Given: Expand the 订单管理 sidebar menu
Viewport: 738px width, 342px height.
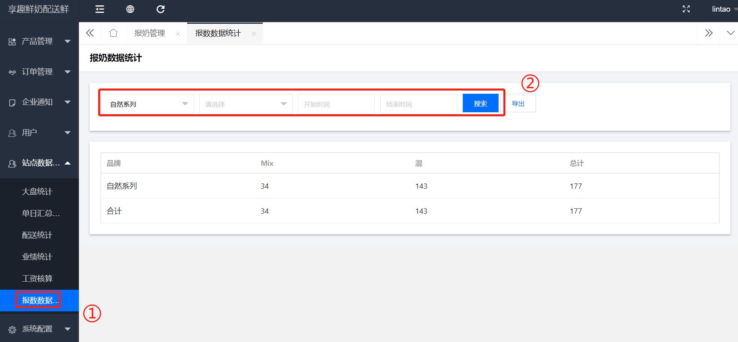Looking at the screenshot, I should click(x=39, y=72).
